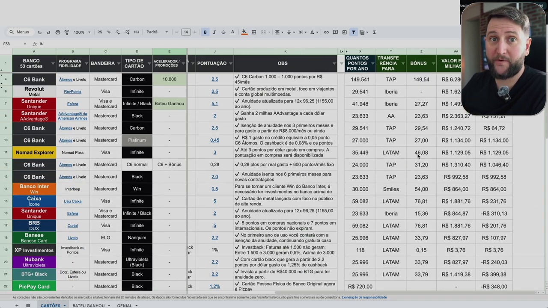Viewport: 548px width, 308px height.
Task: Click the merge cells icon
Action: pyautogui.click(x=263, y=32)
